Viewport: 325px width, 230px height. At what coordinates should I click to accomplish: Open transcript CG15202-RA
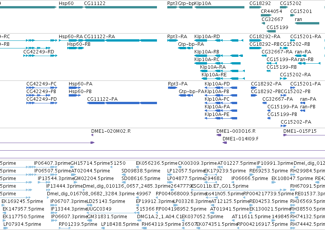(x=295, y=74)
